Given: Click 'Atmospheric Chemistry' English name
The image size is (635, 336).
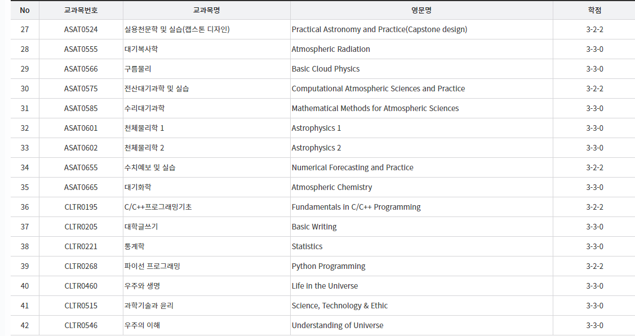Looking at the screenshot, I should [x=332, y=187].
